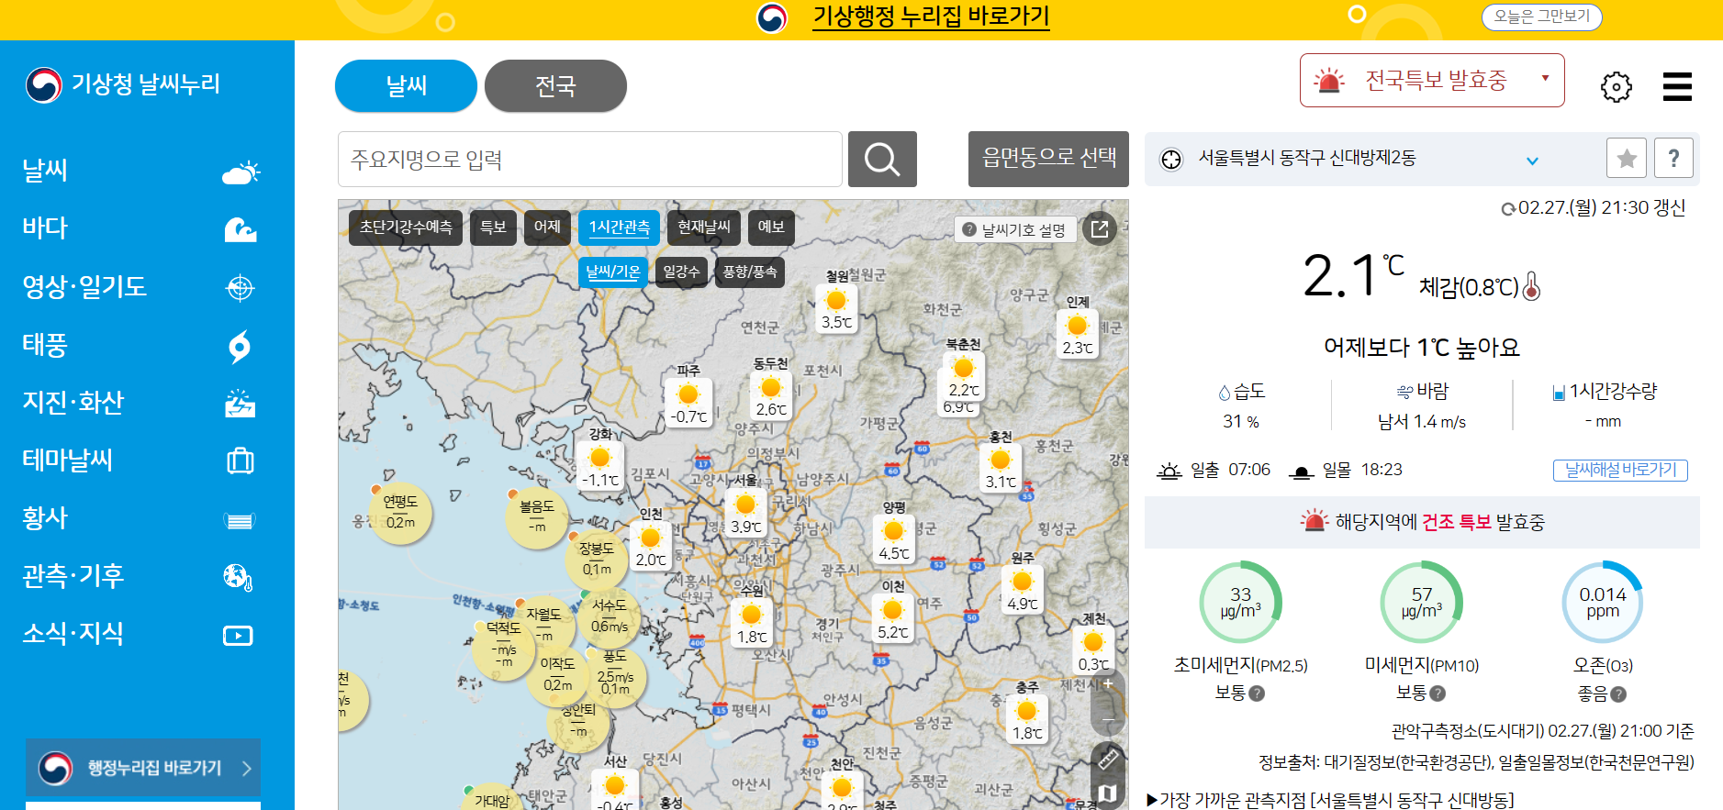Screen dimensions: 1723x810
Task: Open 행정누리집 바로가기 banner link
Action: [143, 768]
